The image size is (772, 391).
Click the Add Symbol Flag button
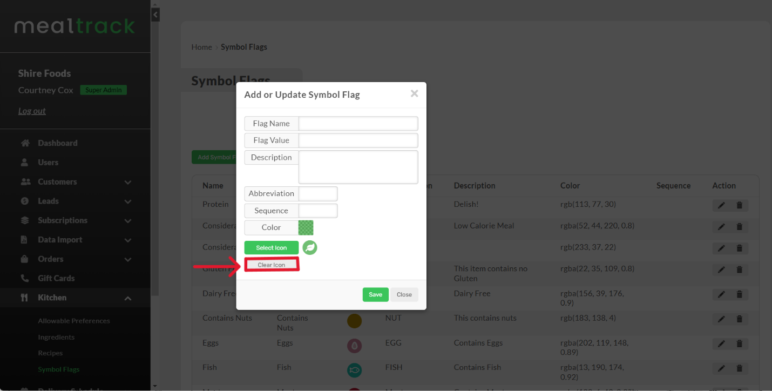(x=214, y=157)
